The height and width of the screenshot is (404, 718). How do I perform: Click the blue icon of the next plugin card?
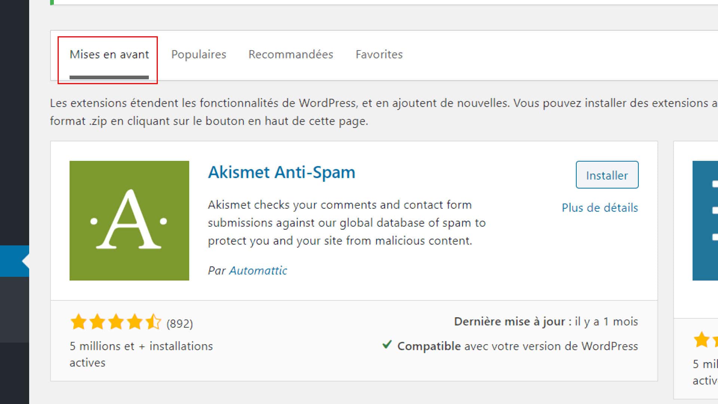tap(705, 221)
